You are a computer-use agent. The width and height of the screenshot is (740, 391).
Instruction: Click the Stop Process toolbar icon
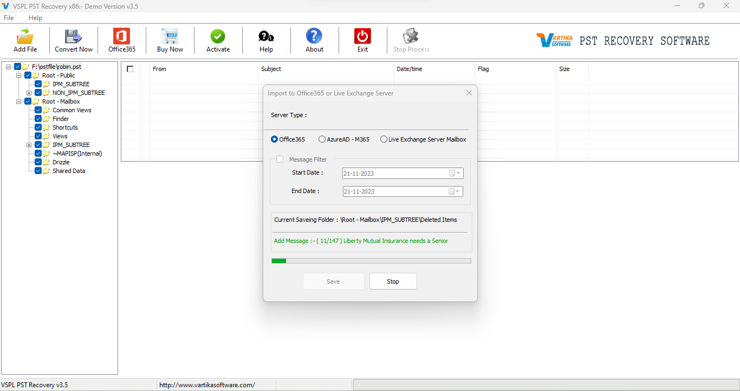[411, 36]
